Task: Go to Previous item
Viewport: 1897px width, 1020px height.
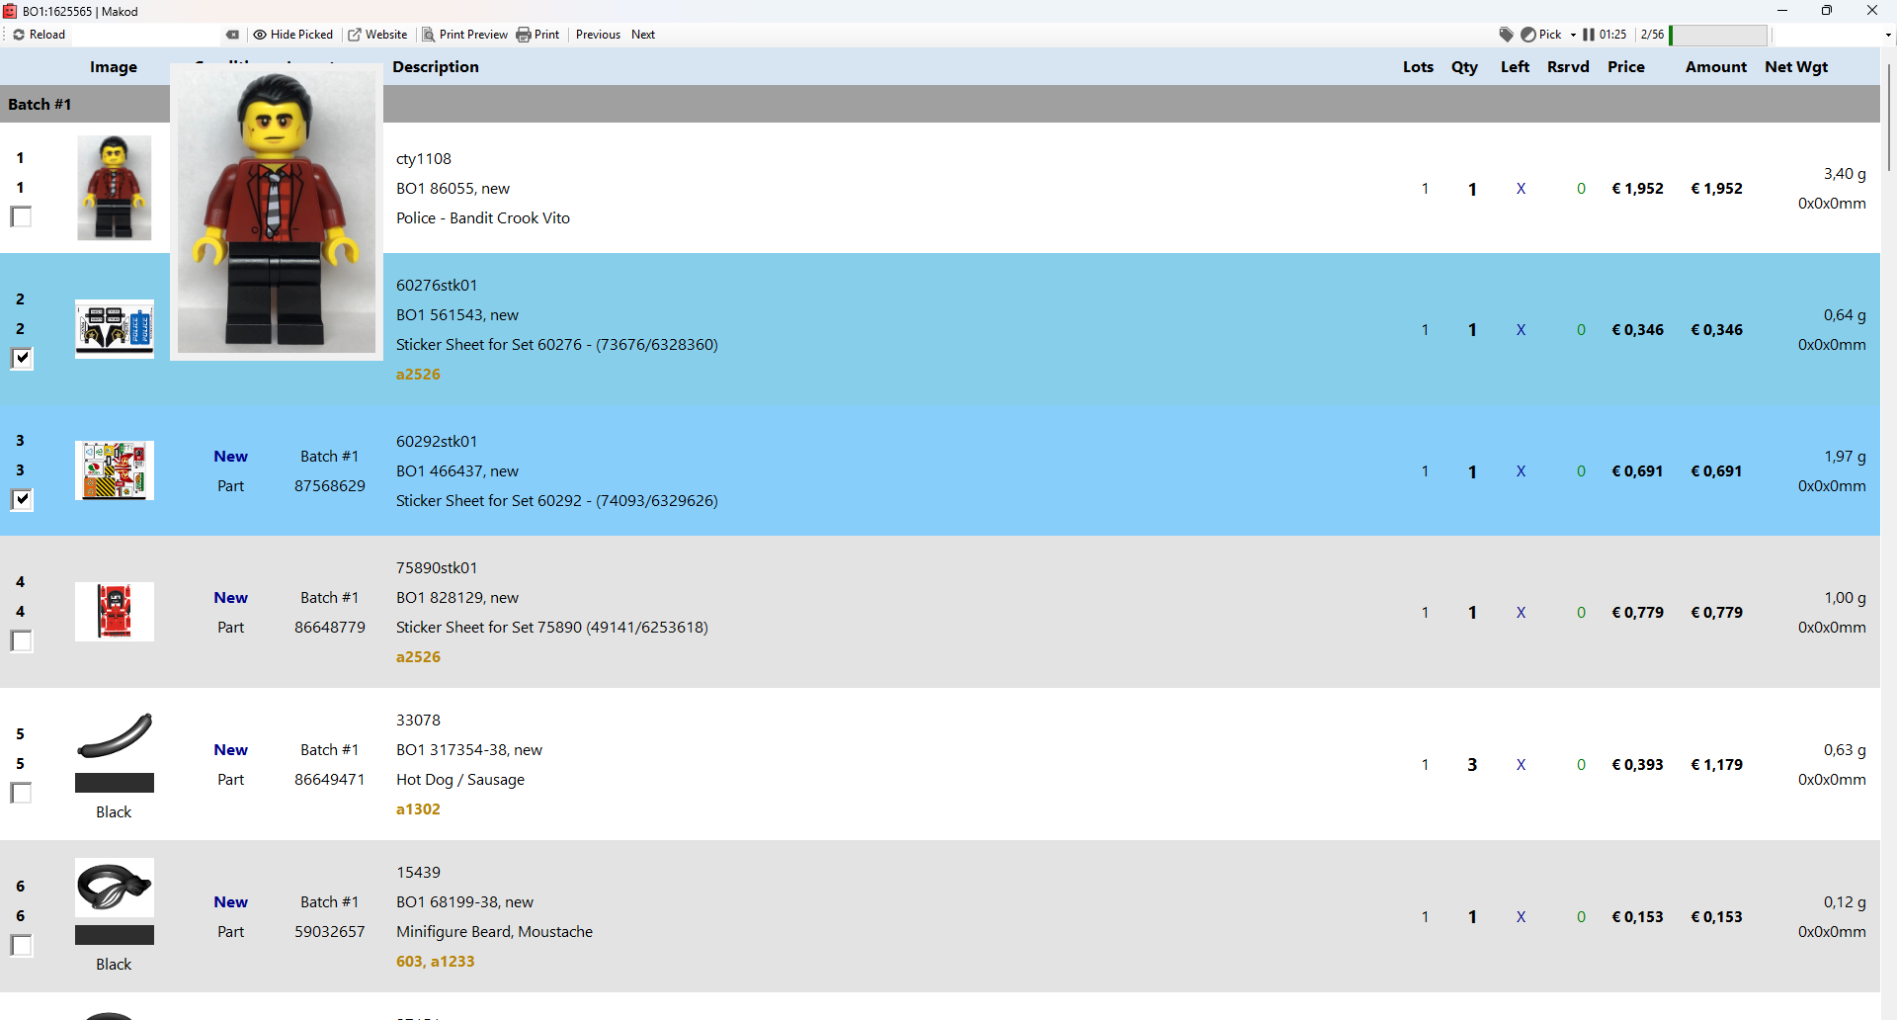Action: (x=598, y=35)
